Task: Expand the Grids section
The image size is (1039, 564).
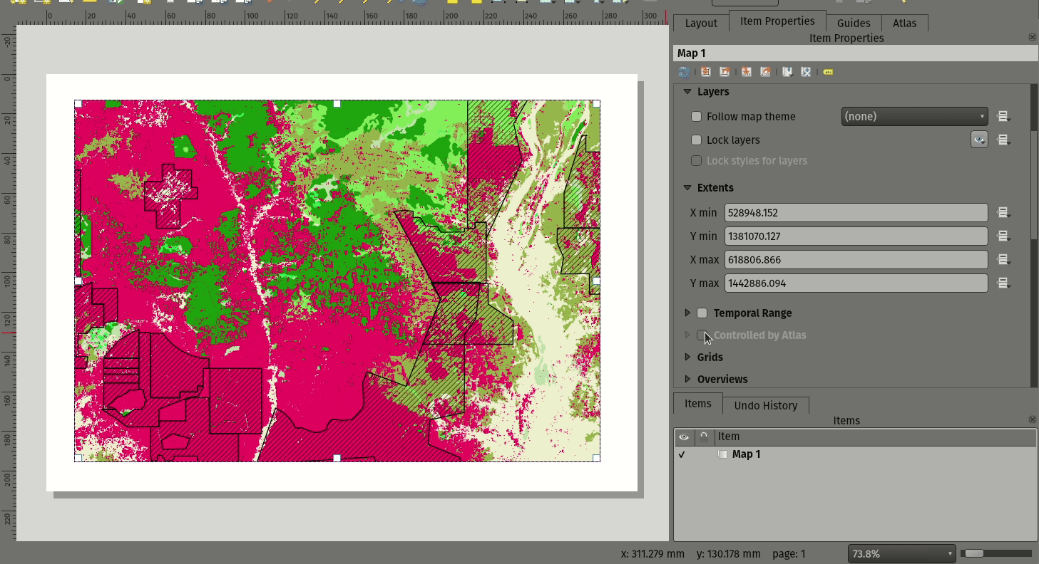Action: (687, 357)
